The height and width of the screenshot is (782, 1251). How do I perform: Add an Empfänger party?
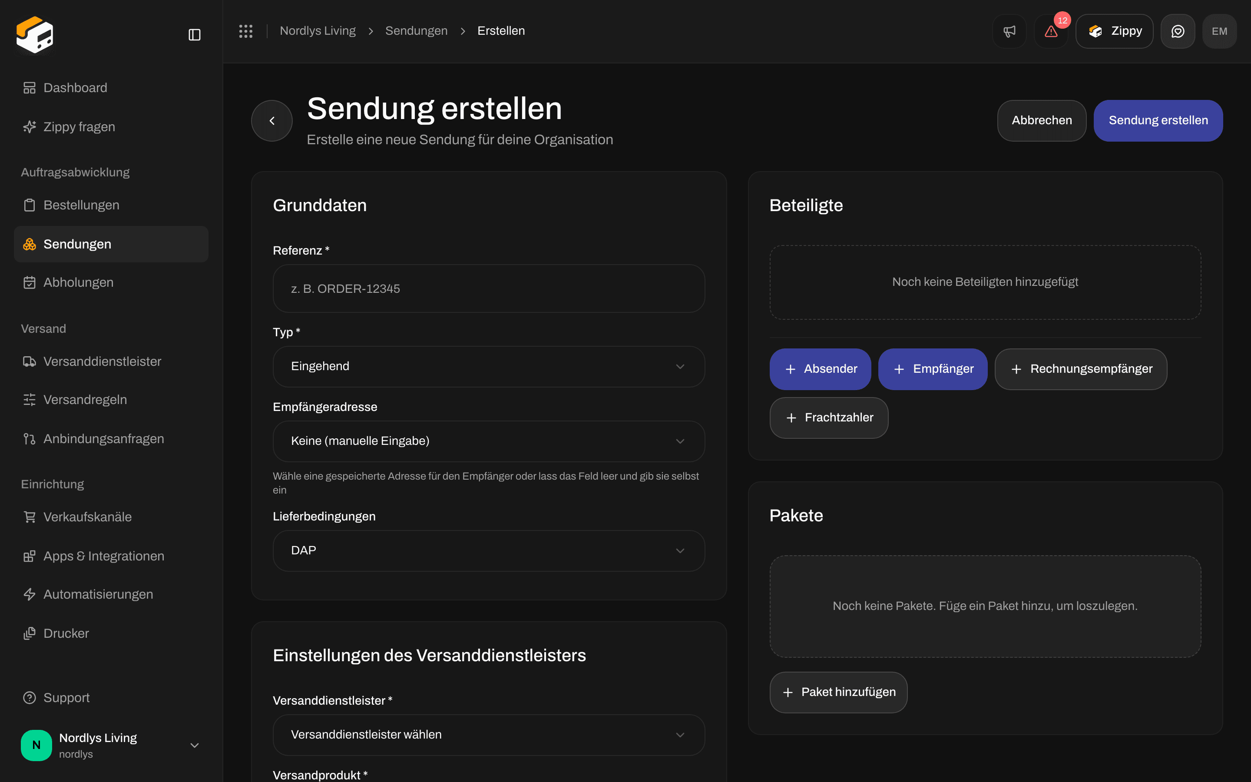[x=933, y=369]
